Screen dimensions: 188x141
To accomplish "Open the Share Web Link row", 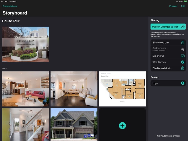I will [x=168, y=42].
